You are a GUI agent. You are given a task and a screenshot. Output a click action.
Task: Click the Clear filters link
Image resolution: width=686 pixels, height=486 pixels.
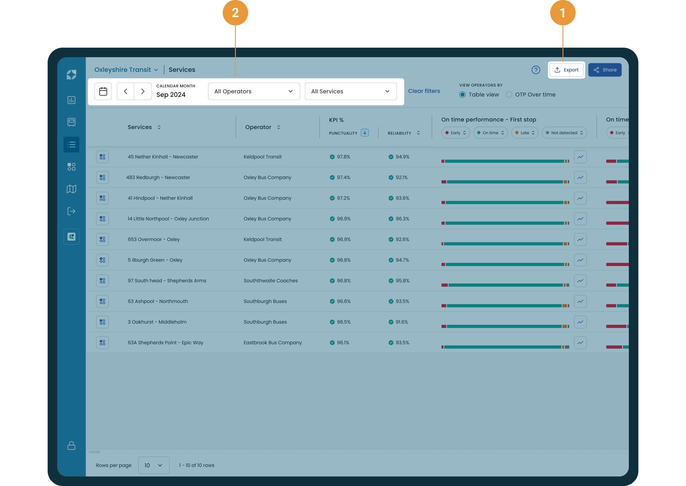[424, 91]
